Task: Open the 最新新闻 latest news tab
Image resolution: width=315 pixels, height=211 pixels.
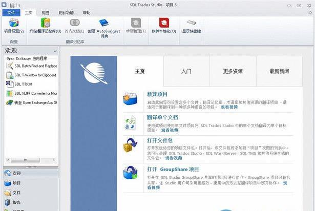Action: click(x=279, y=71)
